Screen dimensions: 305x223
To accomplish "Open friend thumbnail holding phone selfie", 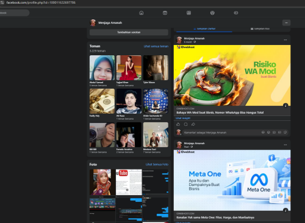I will (129, 134).
